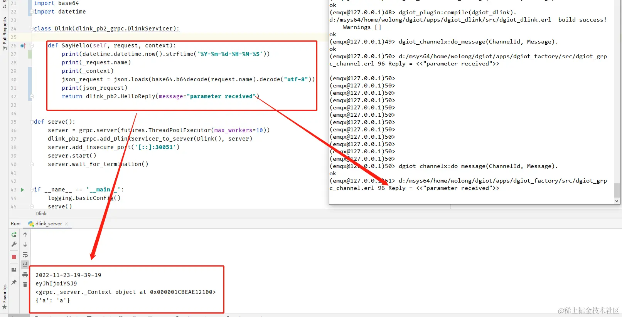The height and width of the screenshot is (317, 622).
Task: Open the Pull Requests tool window
Action: tap(4, 33)
